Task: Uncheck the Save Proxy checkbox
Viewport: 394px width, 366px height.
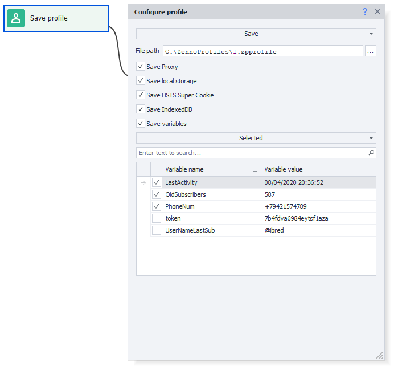Action: point(141,67)
